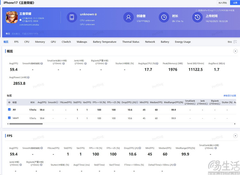Image resolution: width=240 pixels, height=175 pixels.
Task: Open the Battery Temperature tab
Action: [x=104, y=42]
